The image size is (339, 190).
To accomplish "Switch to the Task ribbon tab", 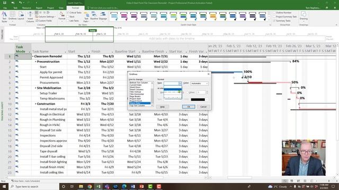I will tap(15, 8).
